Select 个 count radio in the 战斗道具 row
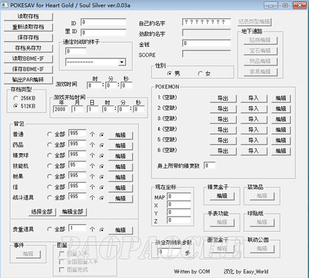The width and height of the screenshot is (309, 278). 101,198
